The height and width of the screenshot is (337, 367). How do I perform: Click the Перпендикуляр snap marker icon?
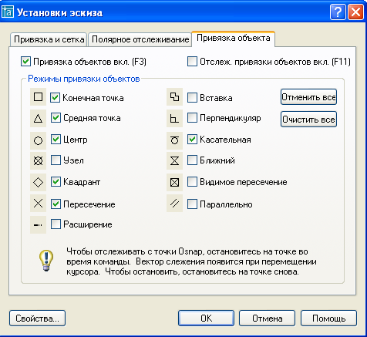point(174,119)
